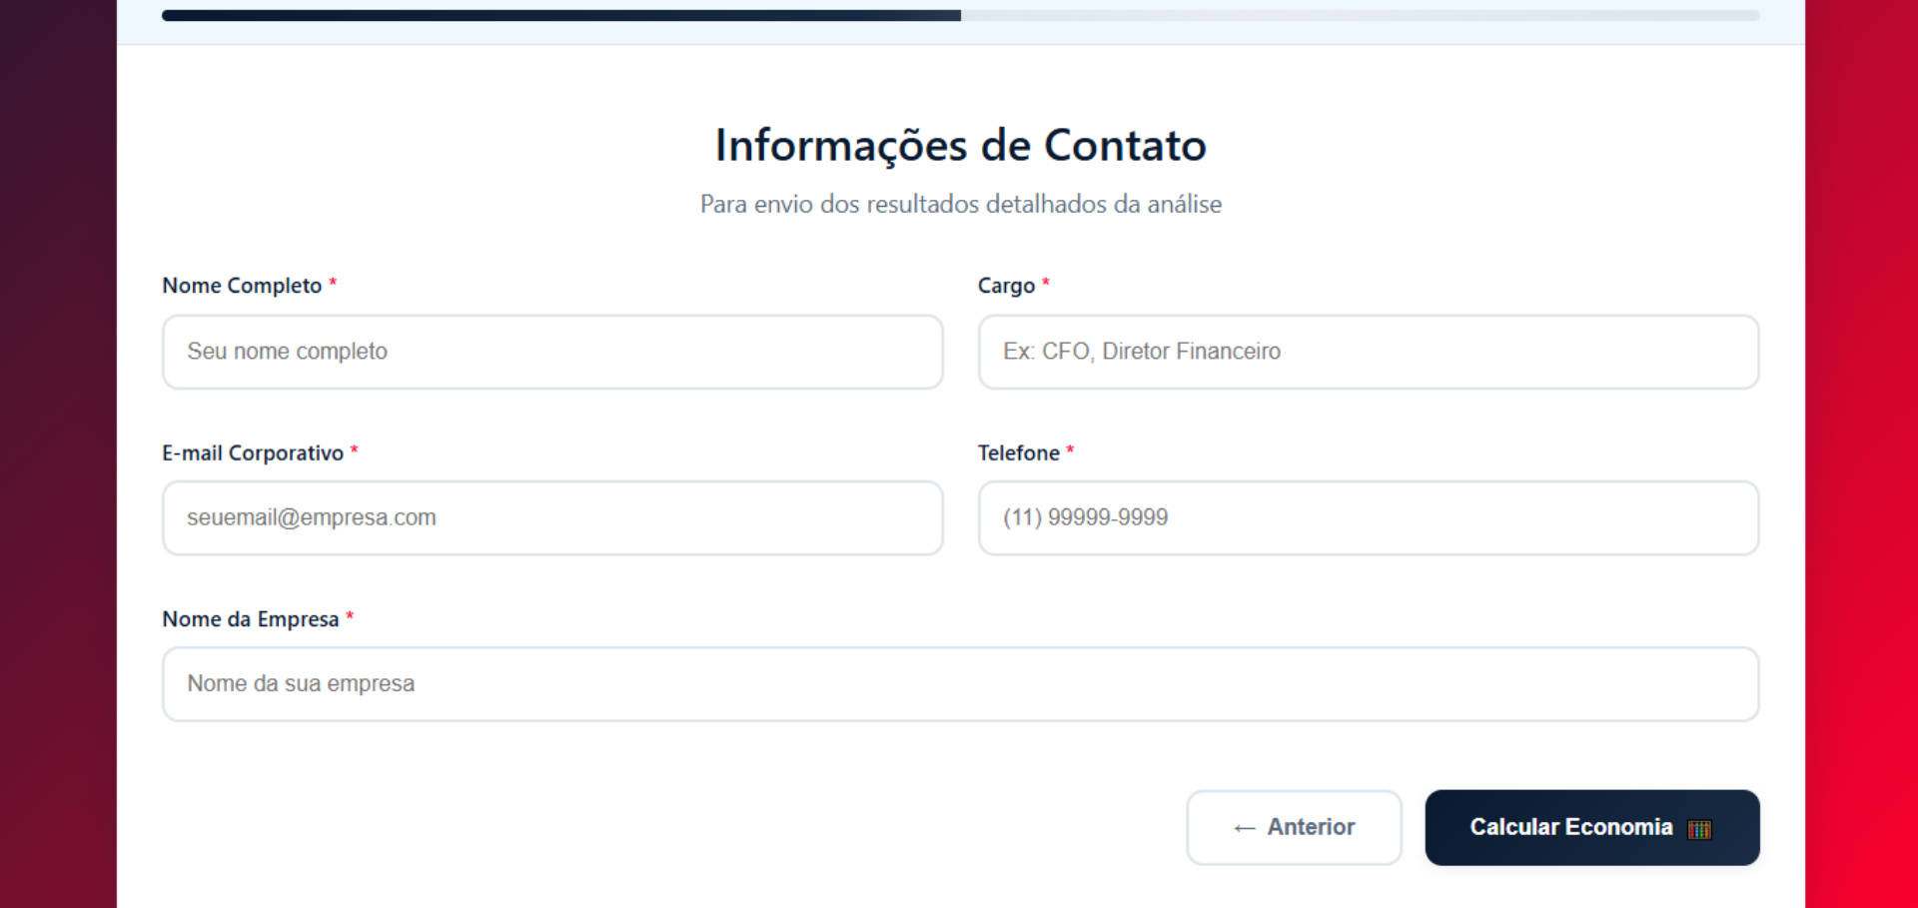Screen dimensions: 1918x908
Task: Click the Nome da Empresa field
Action: click(x=960, y=684)
